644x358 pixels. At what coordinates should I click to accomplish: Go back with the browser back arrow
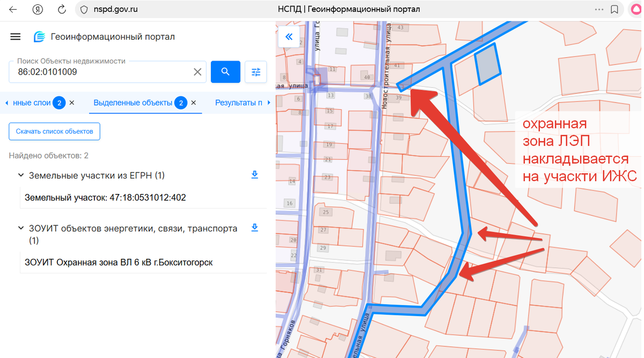[x=13, y=9]
